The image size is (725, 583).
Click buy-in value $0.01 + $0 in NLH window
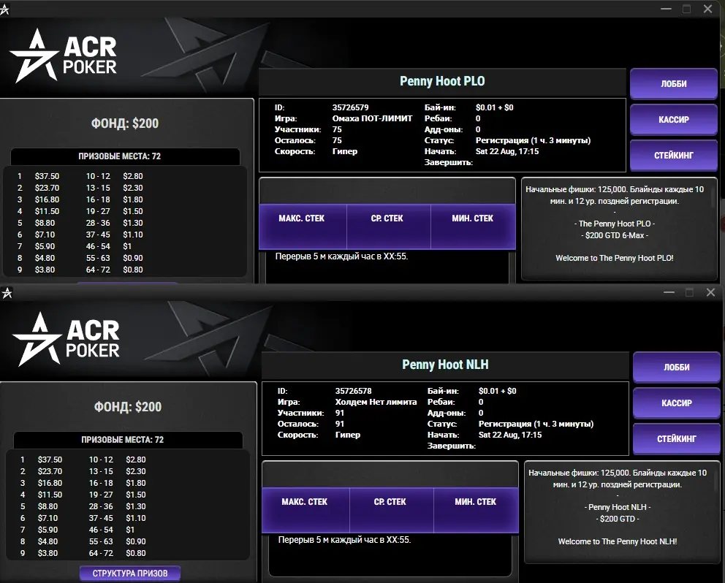[x=497, y=391]
